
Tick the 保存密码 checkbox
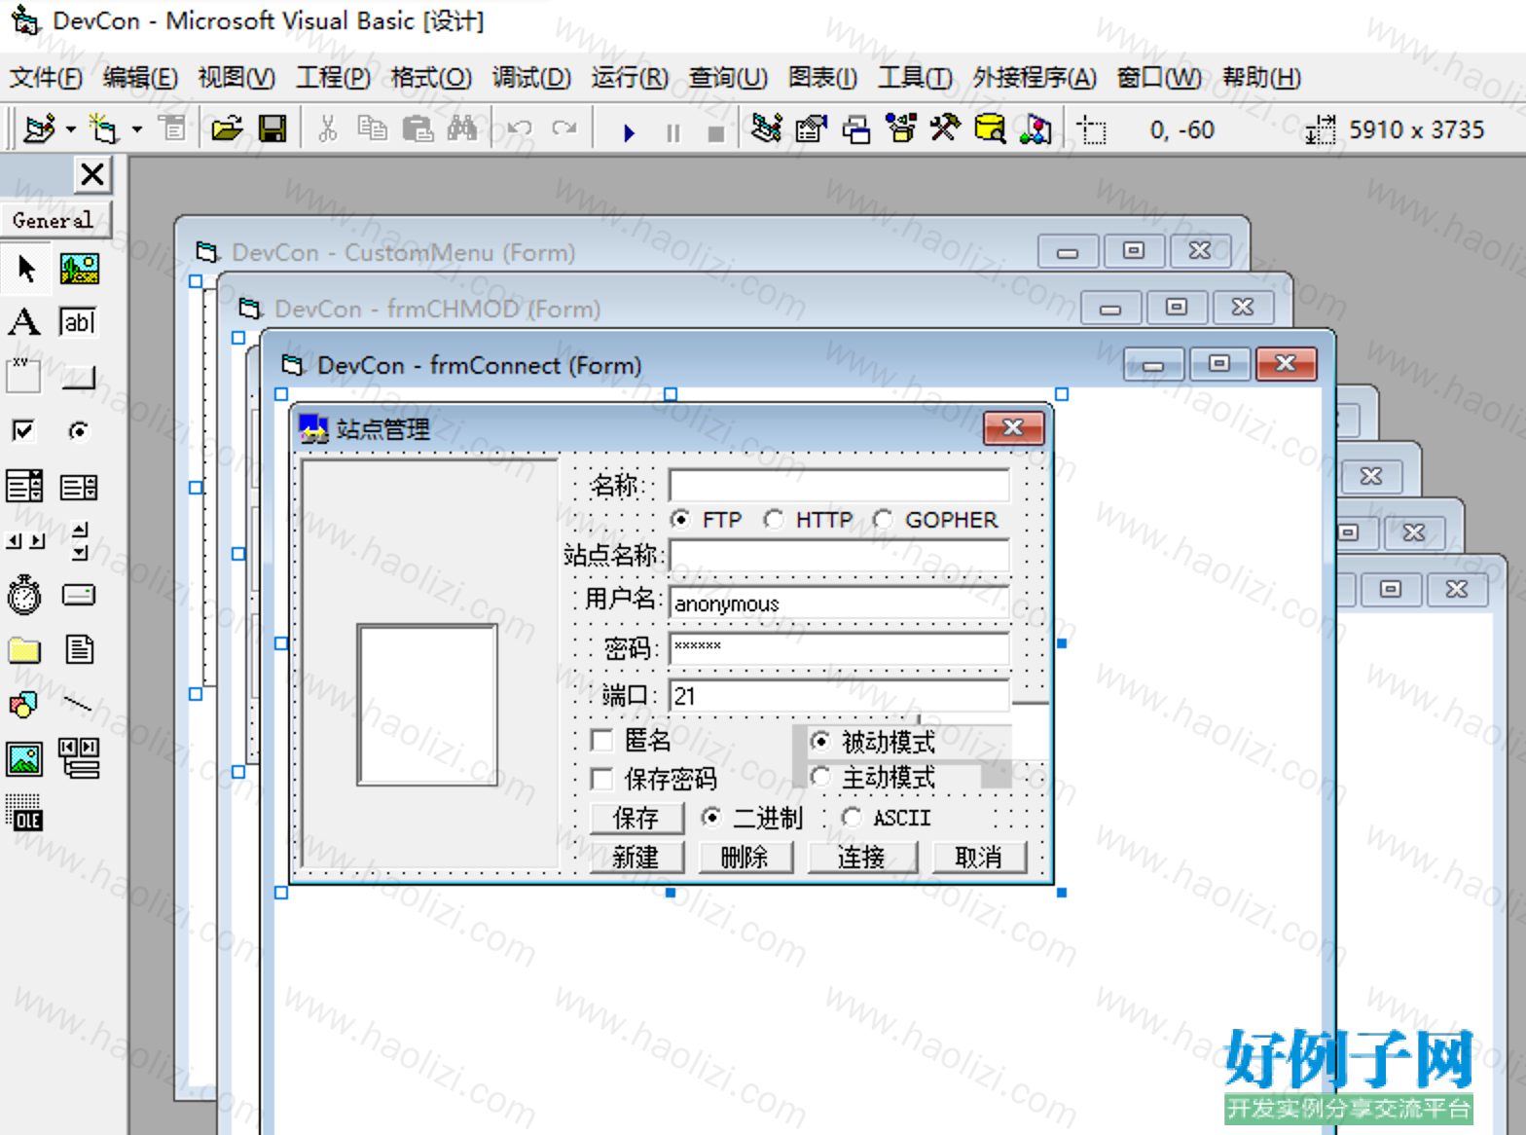point(602,779)
